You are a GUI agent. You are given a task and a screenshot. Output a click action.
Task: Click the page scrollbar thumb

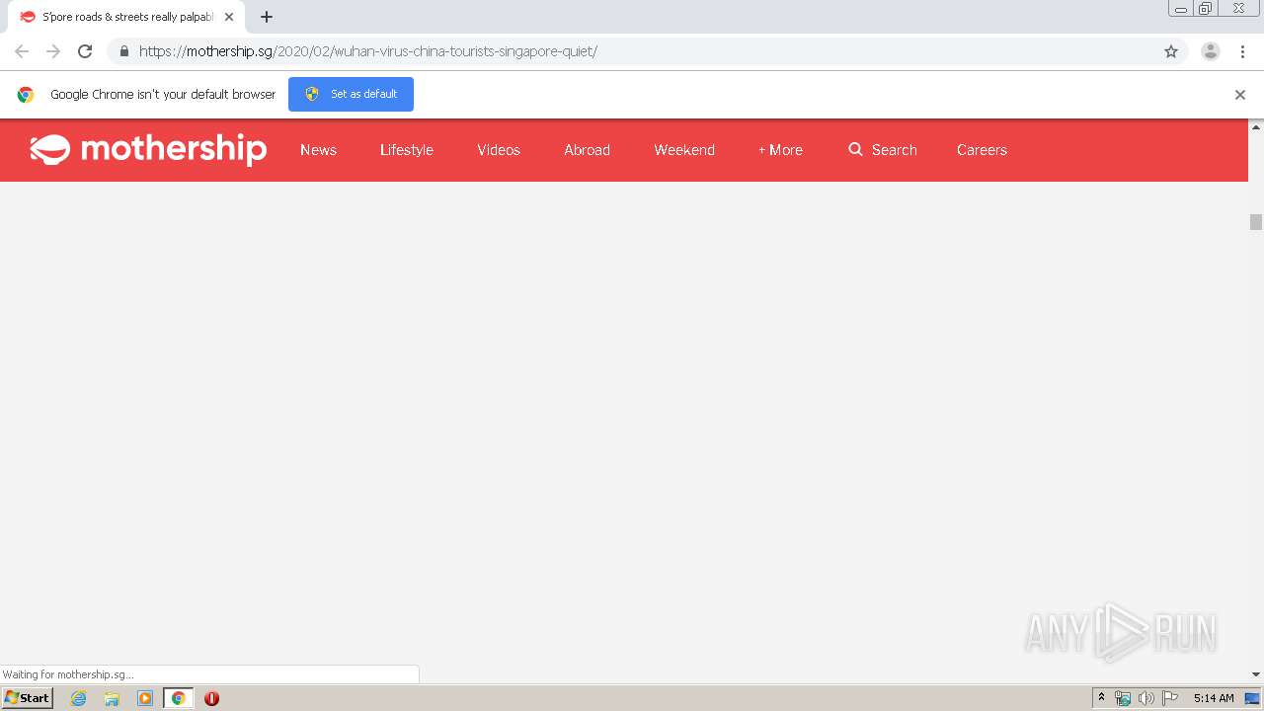(x=1256, y=222)
